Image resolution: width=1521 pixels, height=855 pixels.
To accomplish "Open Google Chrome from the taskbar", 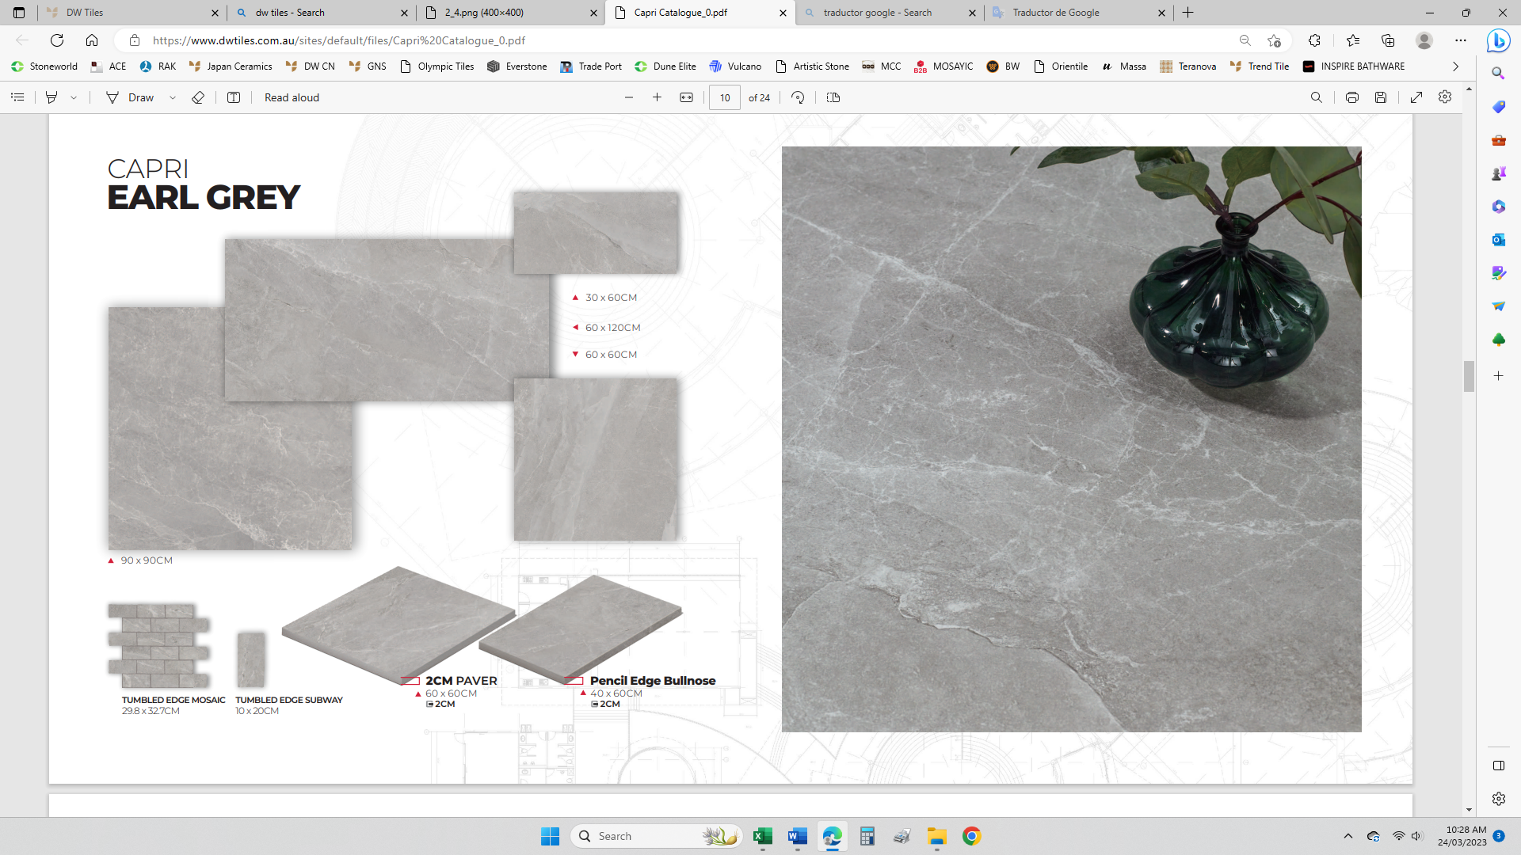I will (971, 836).
